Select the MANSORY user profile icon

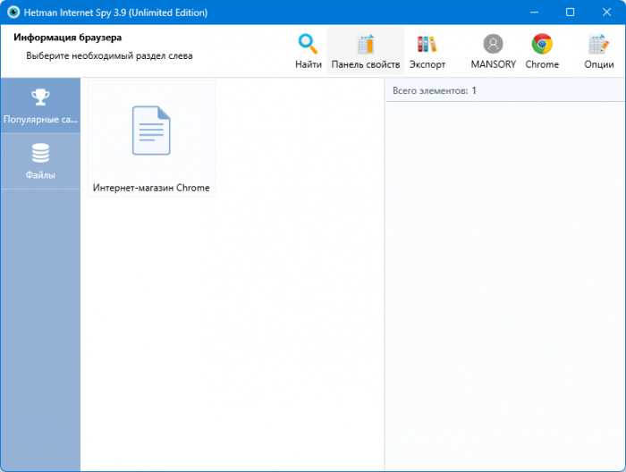(x=493, y=45)
